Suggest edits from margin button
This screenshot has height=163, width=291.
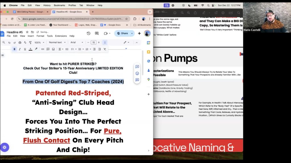pos(137,80)
